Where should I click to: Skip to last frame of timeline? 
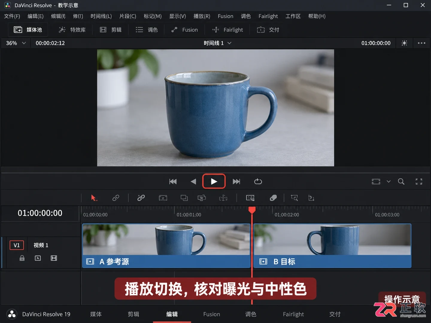[x=236, y=182]
